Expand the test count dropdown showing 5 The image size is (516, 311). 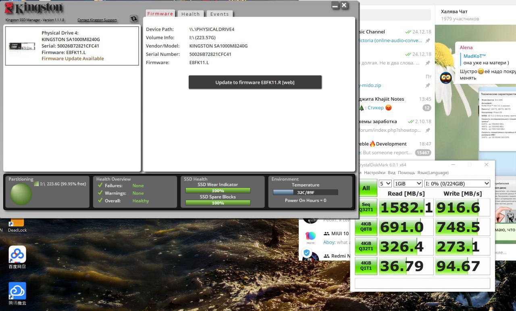click(x=385, y=183)
